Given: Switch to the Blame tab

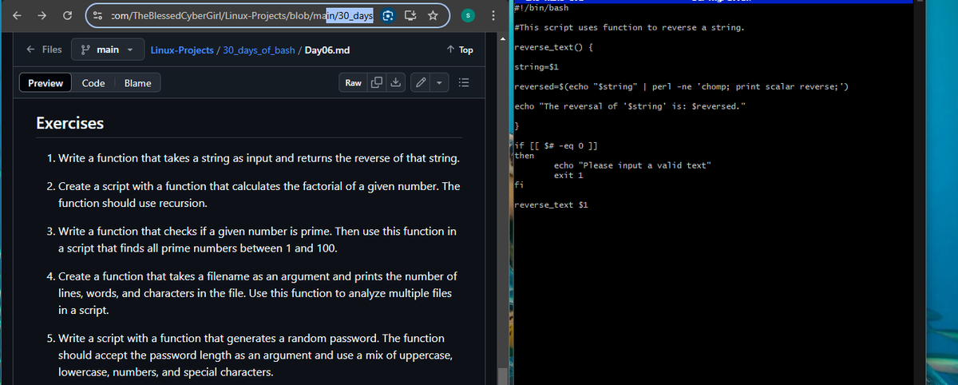Looking at the screenshot, I should (138, 83).
